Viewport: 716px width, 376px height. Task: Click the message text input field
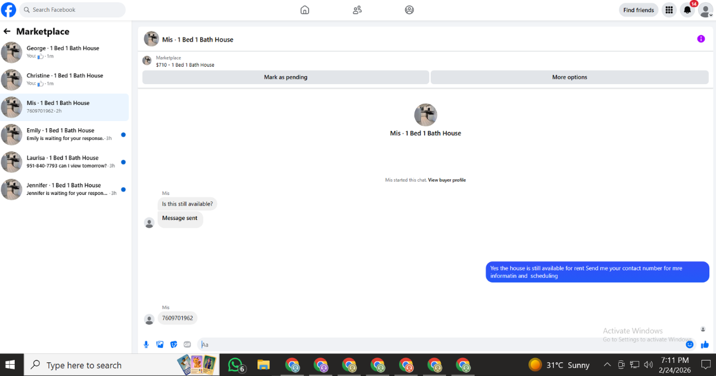(440, 344)
